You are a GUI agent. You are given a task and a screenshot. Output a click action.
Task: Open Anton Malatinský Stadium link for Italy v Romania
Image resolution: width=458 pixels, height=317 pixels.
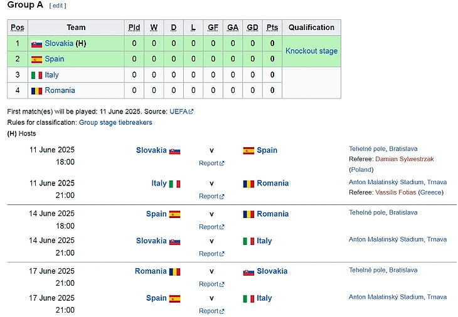(x=386, y=182)
